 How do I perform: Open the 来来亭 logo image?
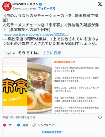pyautogui.click(x=15, y=85)
